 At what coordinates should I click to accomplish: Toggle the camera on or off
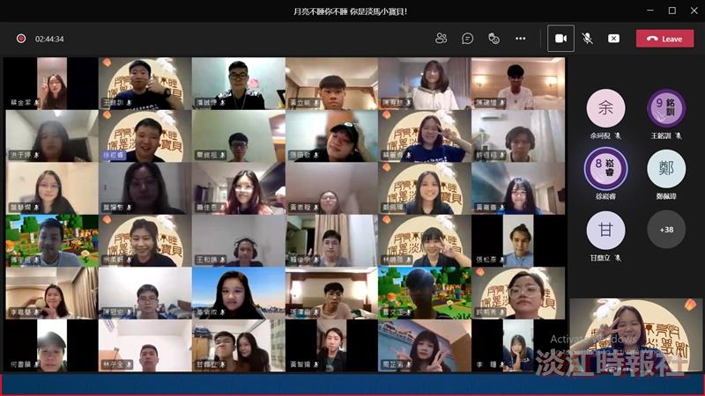560,39
